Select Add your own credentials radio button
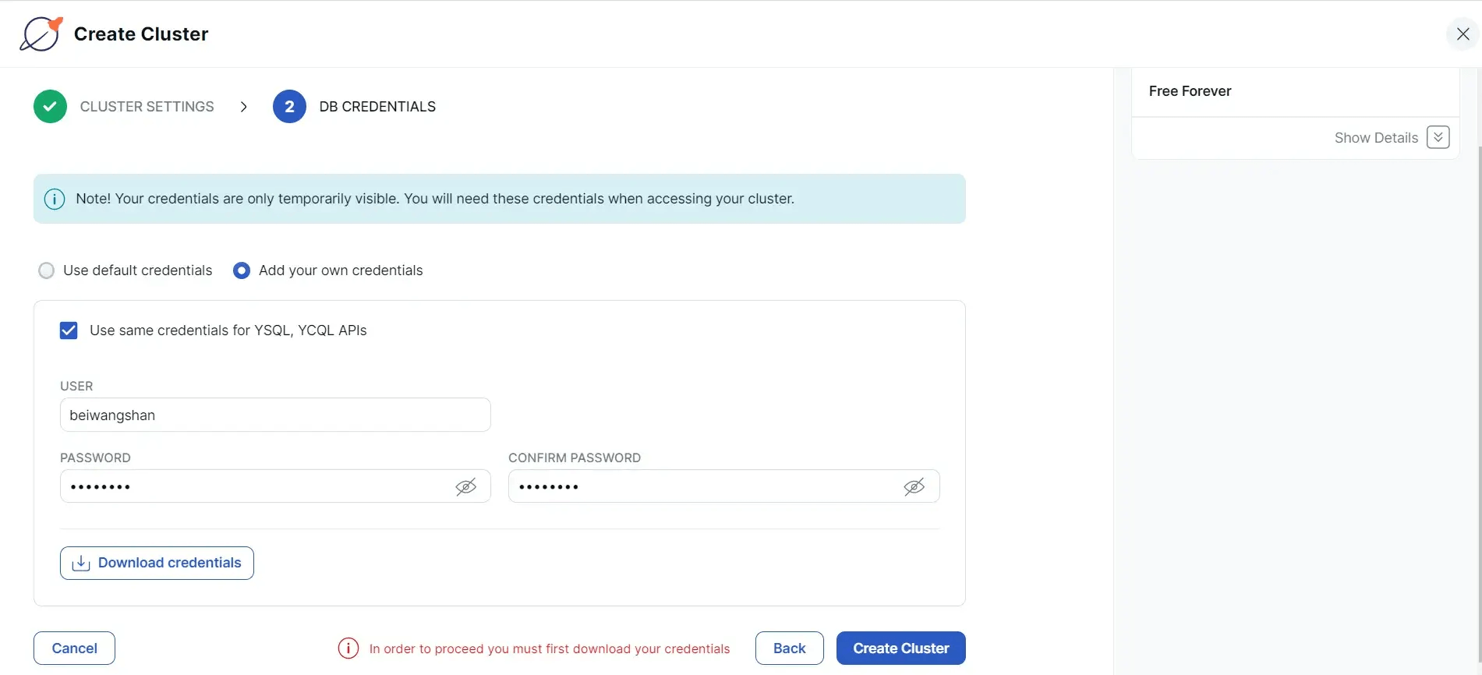Image resolution: width=1482 pixels, height=675 pixels. pyautogui.click(x=242, y=270)
